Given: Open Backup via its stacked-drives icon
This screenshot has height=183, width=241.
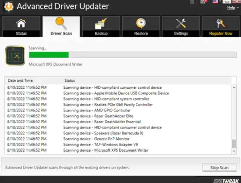Looking at the screenshot, I should pos(101,24).
